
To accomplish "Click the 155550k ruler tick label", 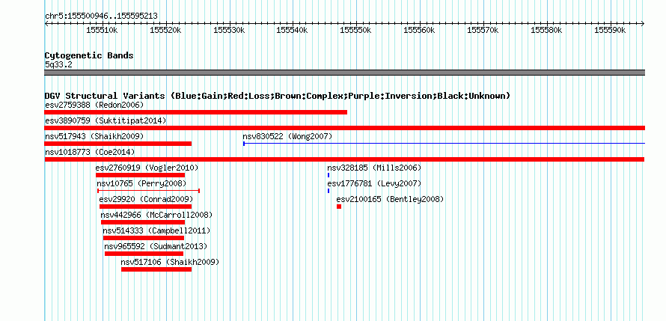I will [356, 30].
